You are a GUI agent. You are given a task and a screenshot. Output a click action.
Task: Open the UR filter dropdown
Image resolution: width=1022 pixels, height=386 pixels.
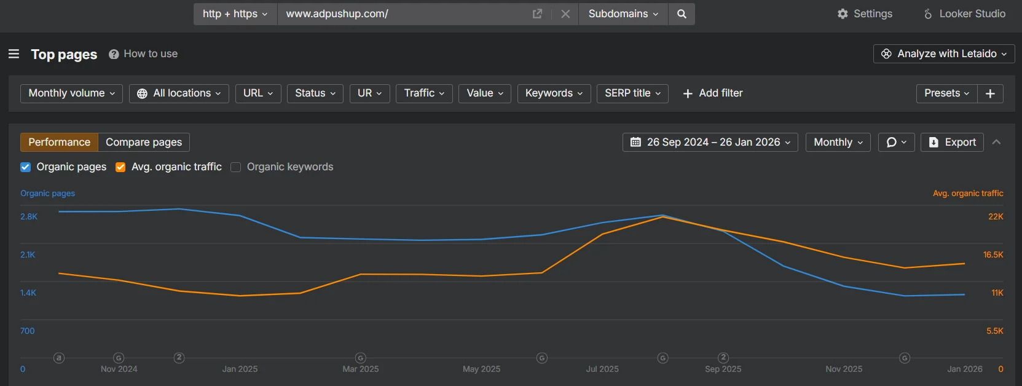click(x=370, y=93)
